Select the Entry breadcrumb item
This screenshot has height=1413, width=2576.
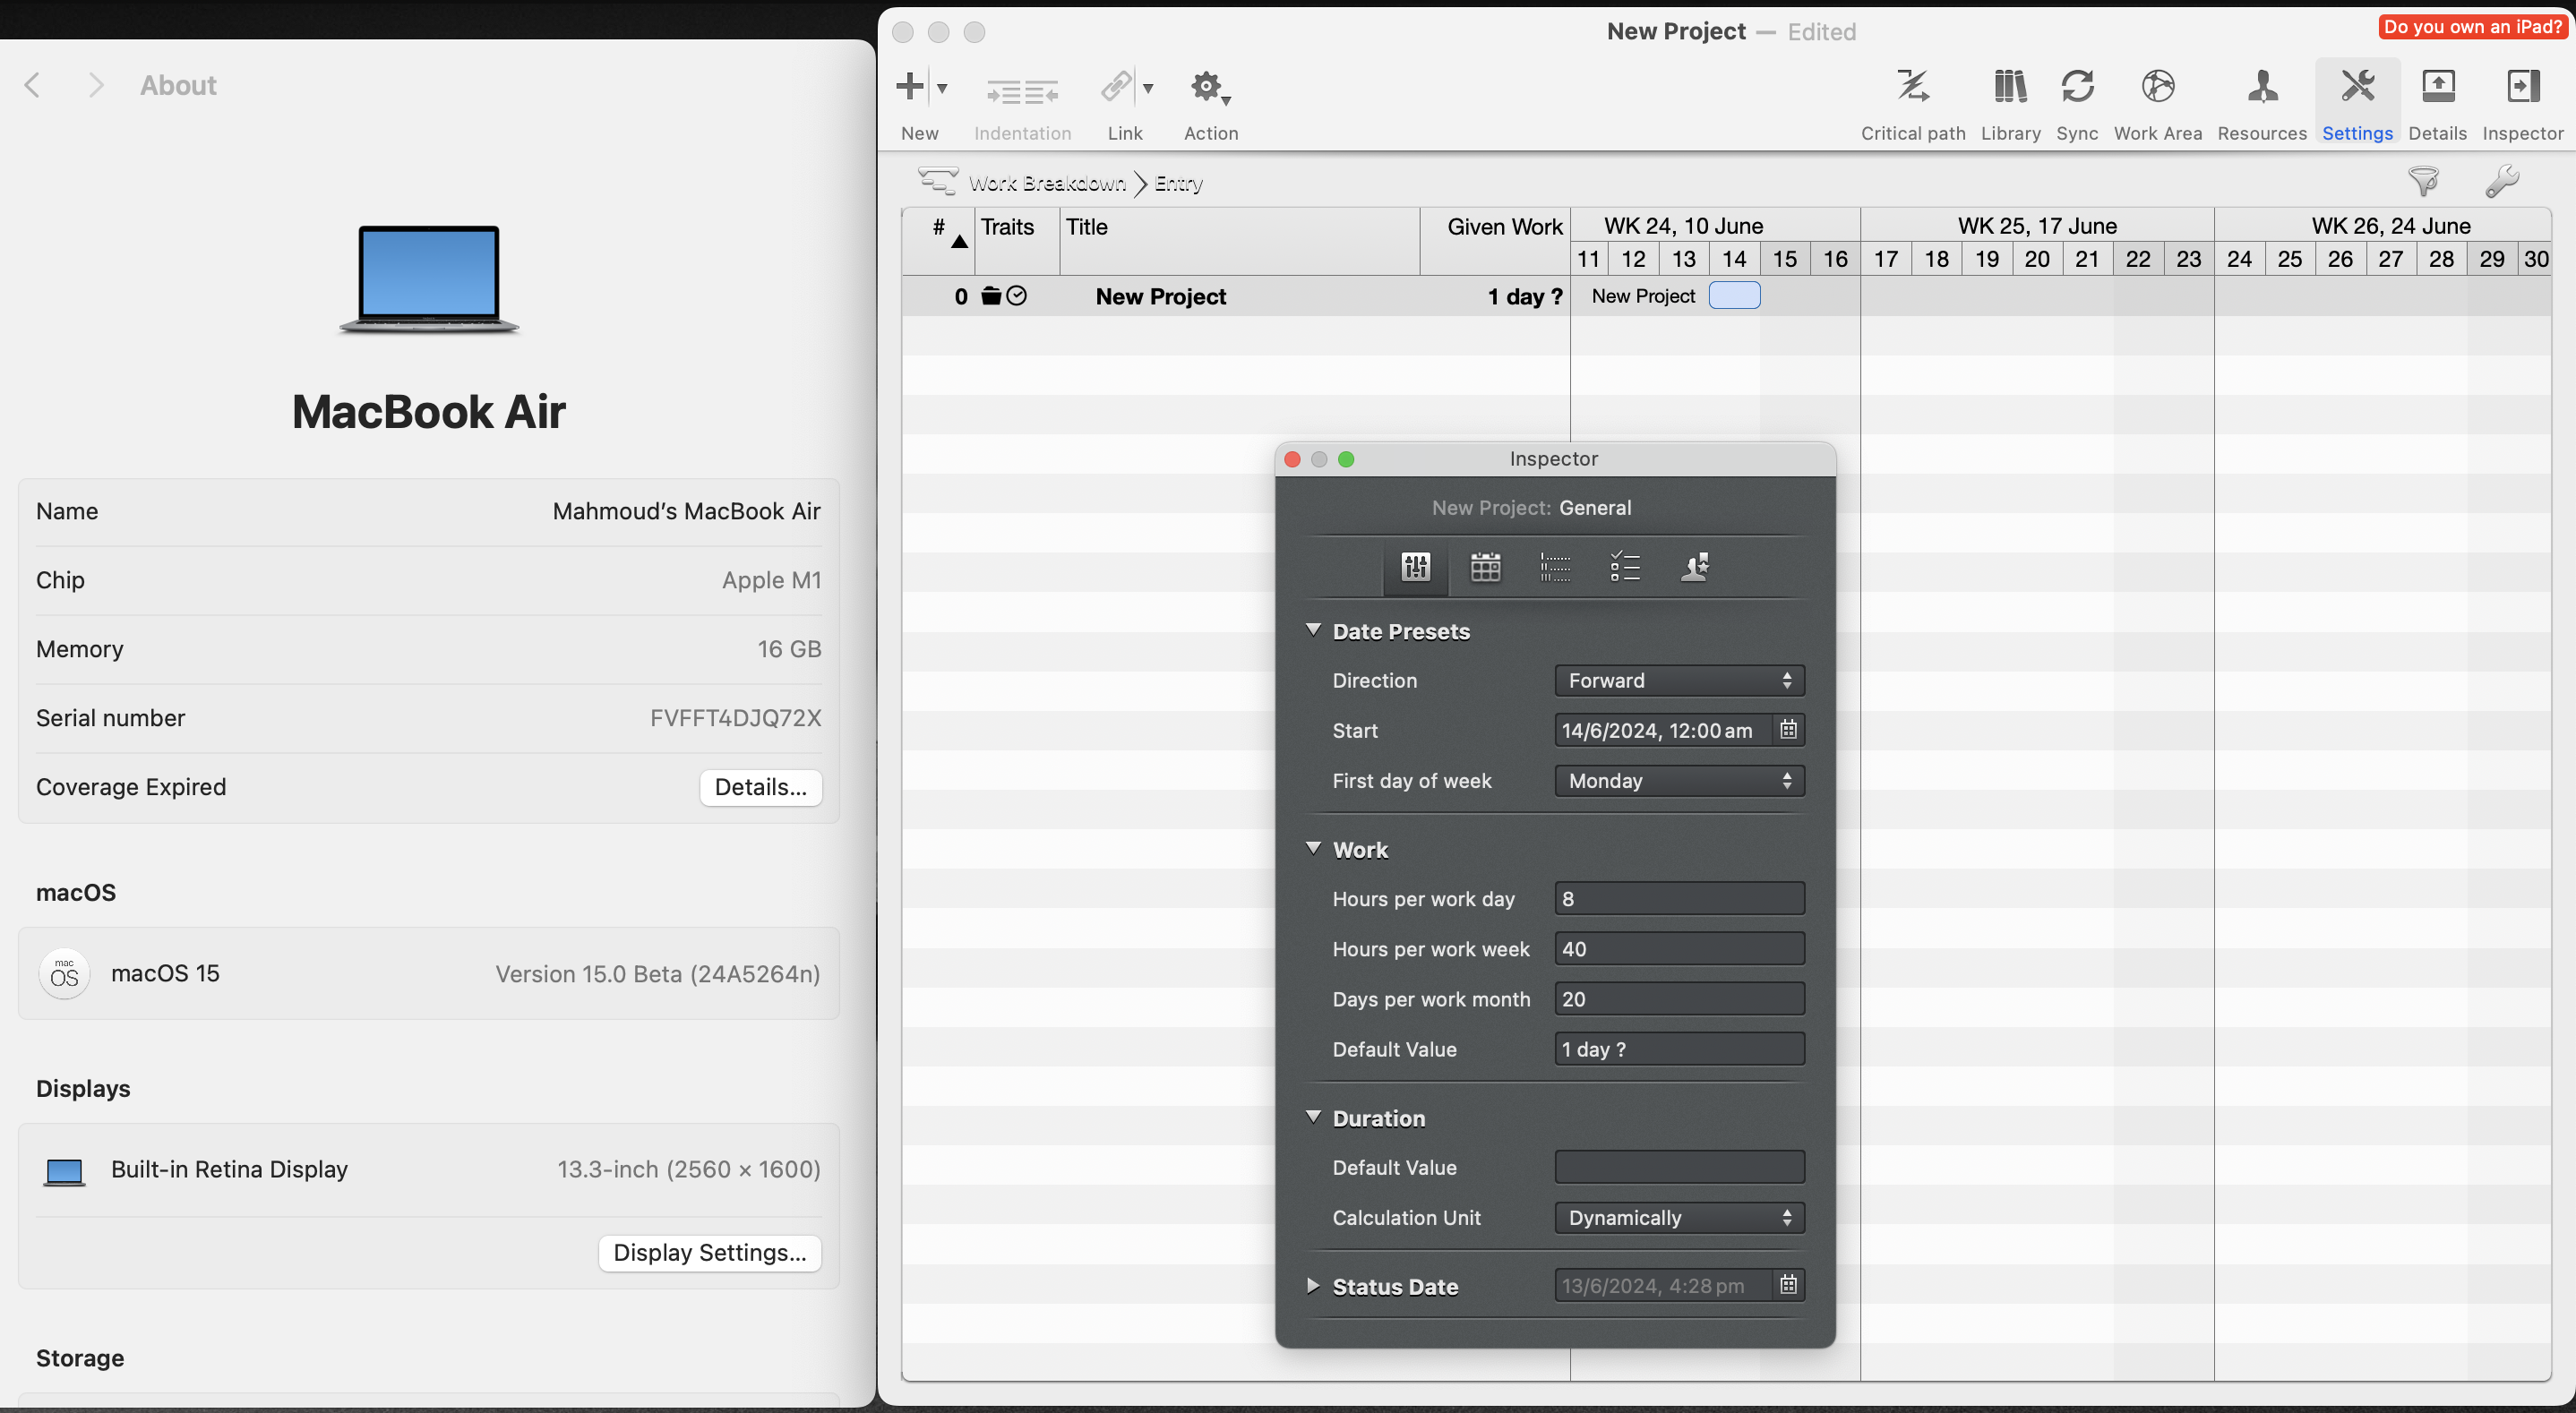(x=1178, y=183)
